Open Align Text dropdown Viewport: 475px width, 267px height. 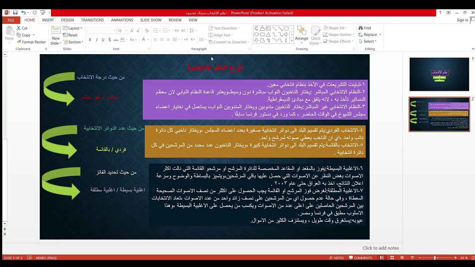(x=220, y=35)
